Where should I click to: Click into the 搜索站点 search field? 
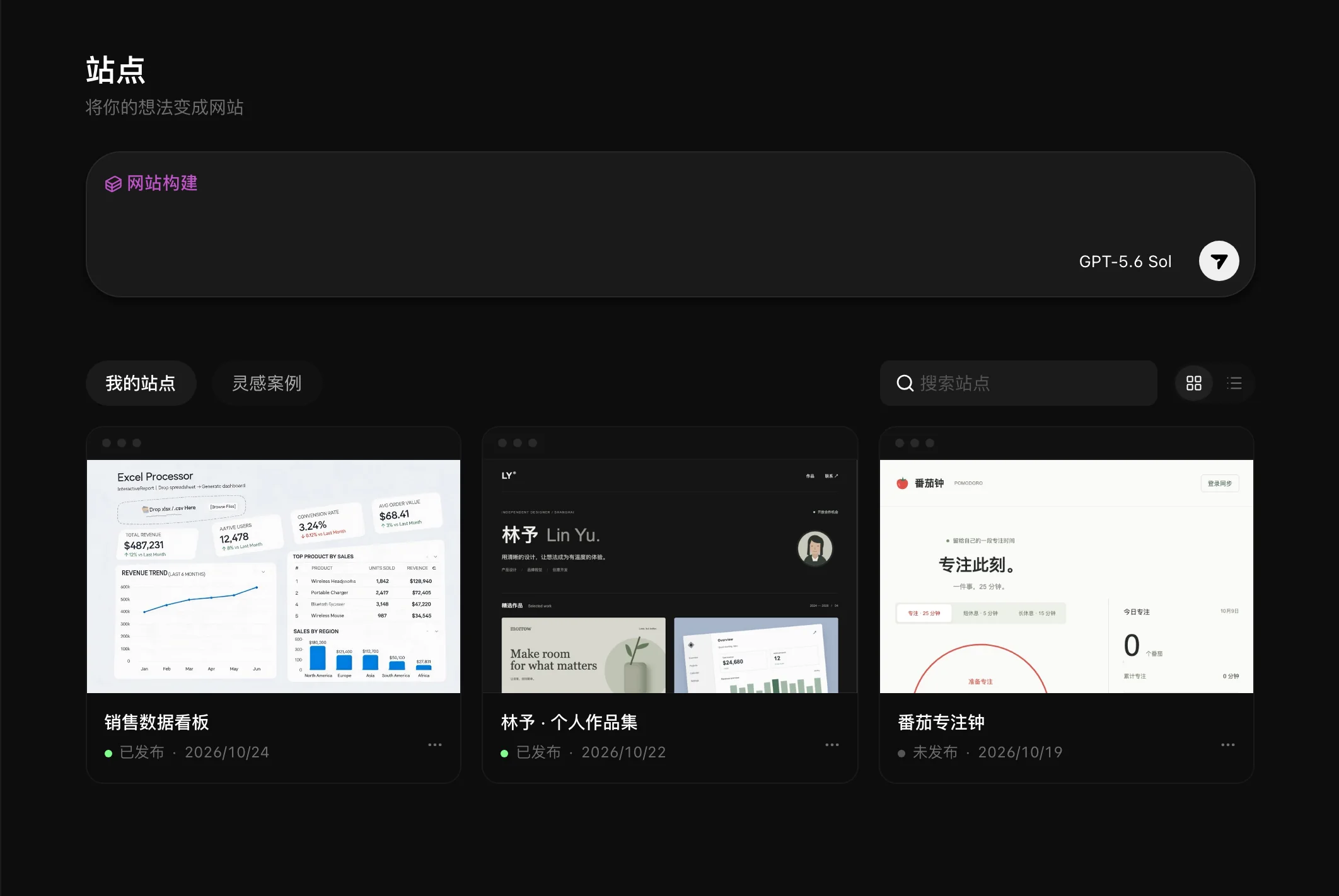click(x=1019, y=383)
